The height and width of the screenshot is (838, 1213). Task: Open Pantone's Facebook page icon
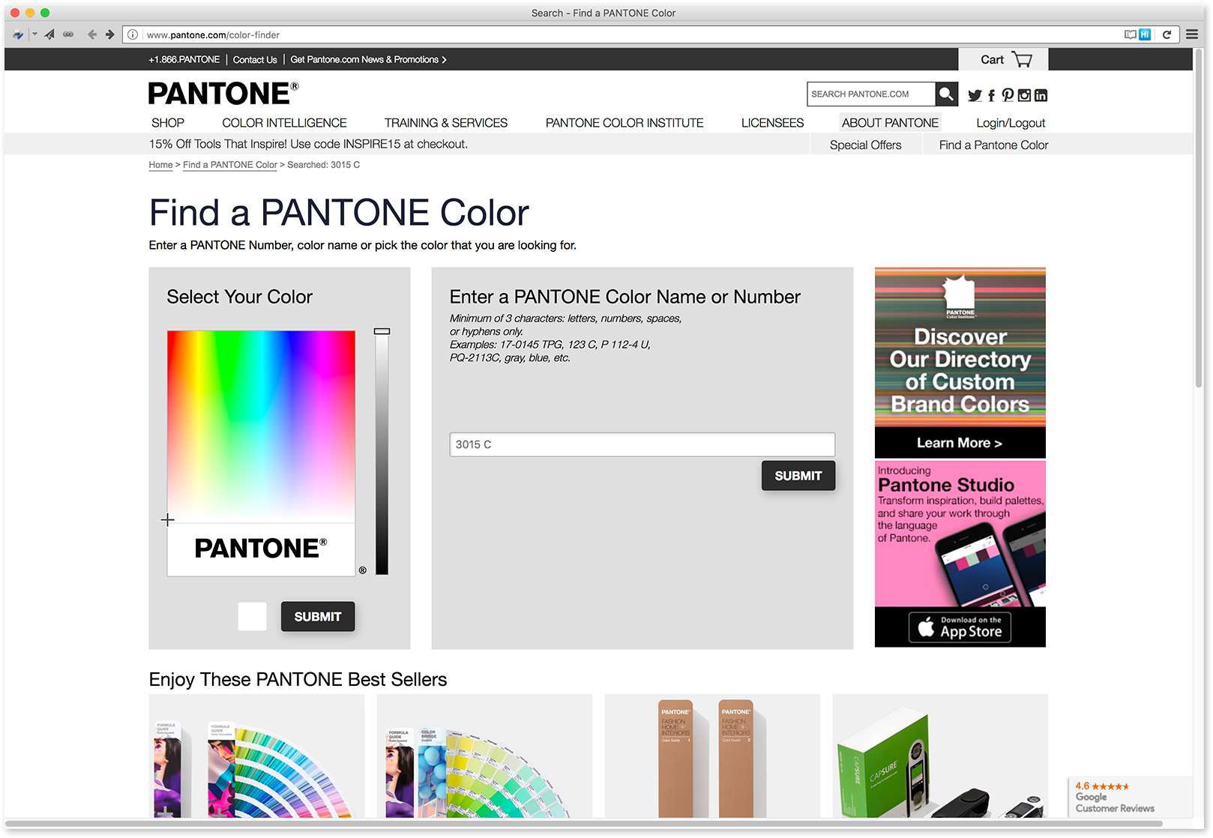(x=991, y=95)
